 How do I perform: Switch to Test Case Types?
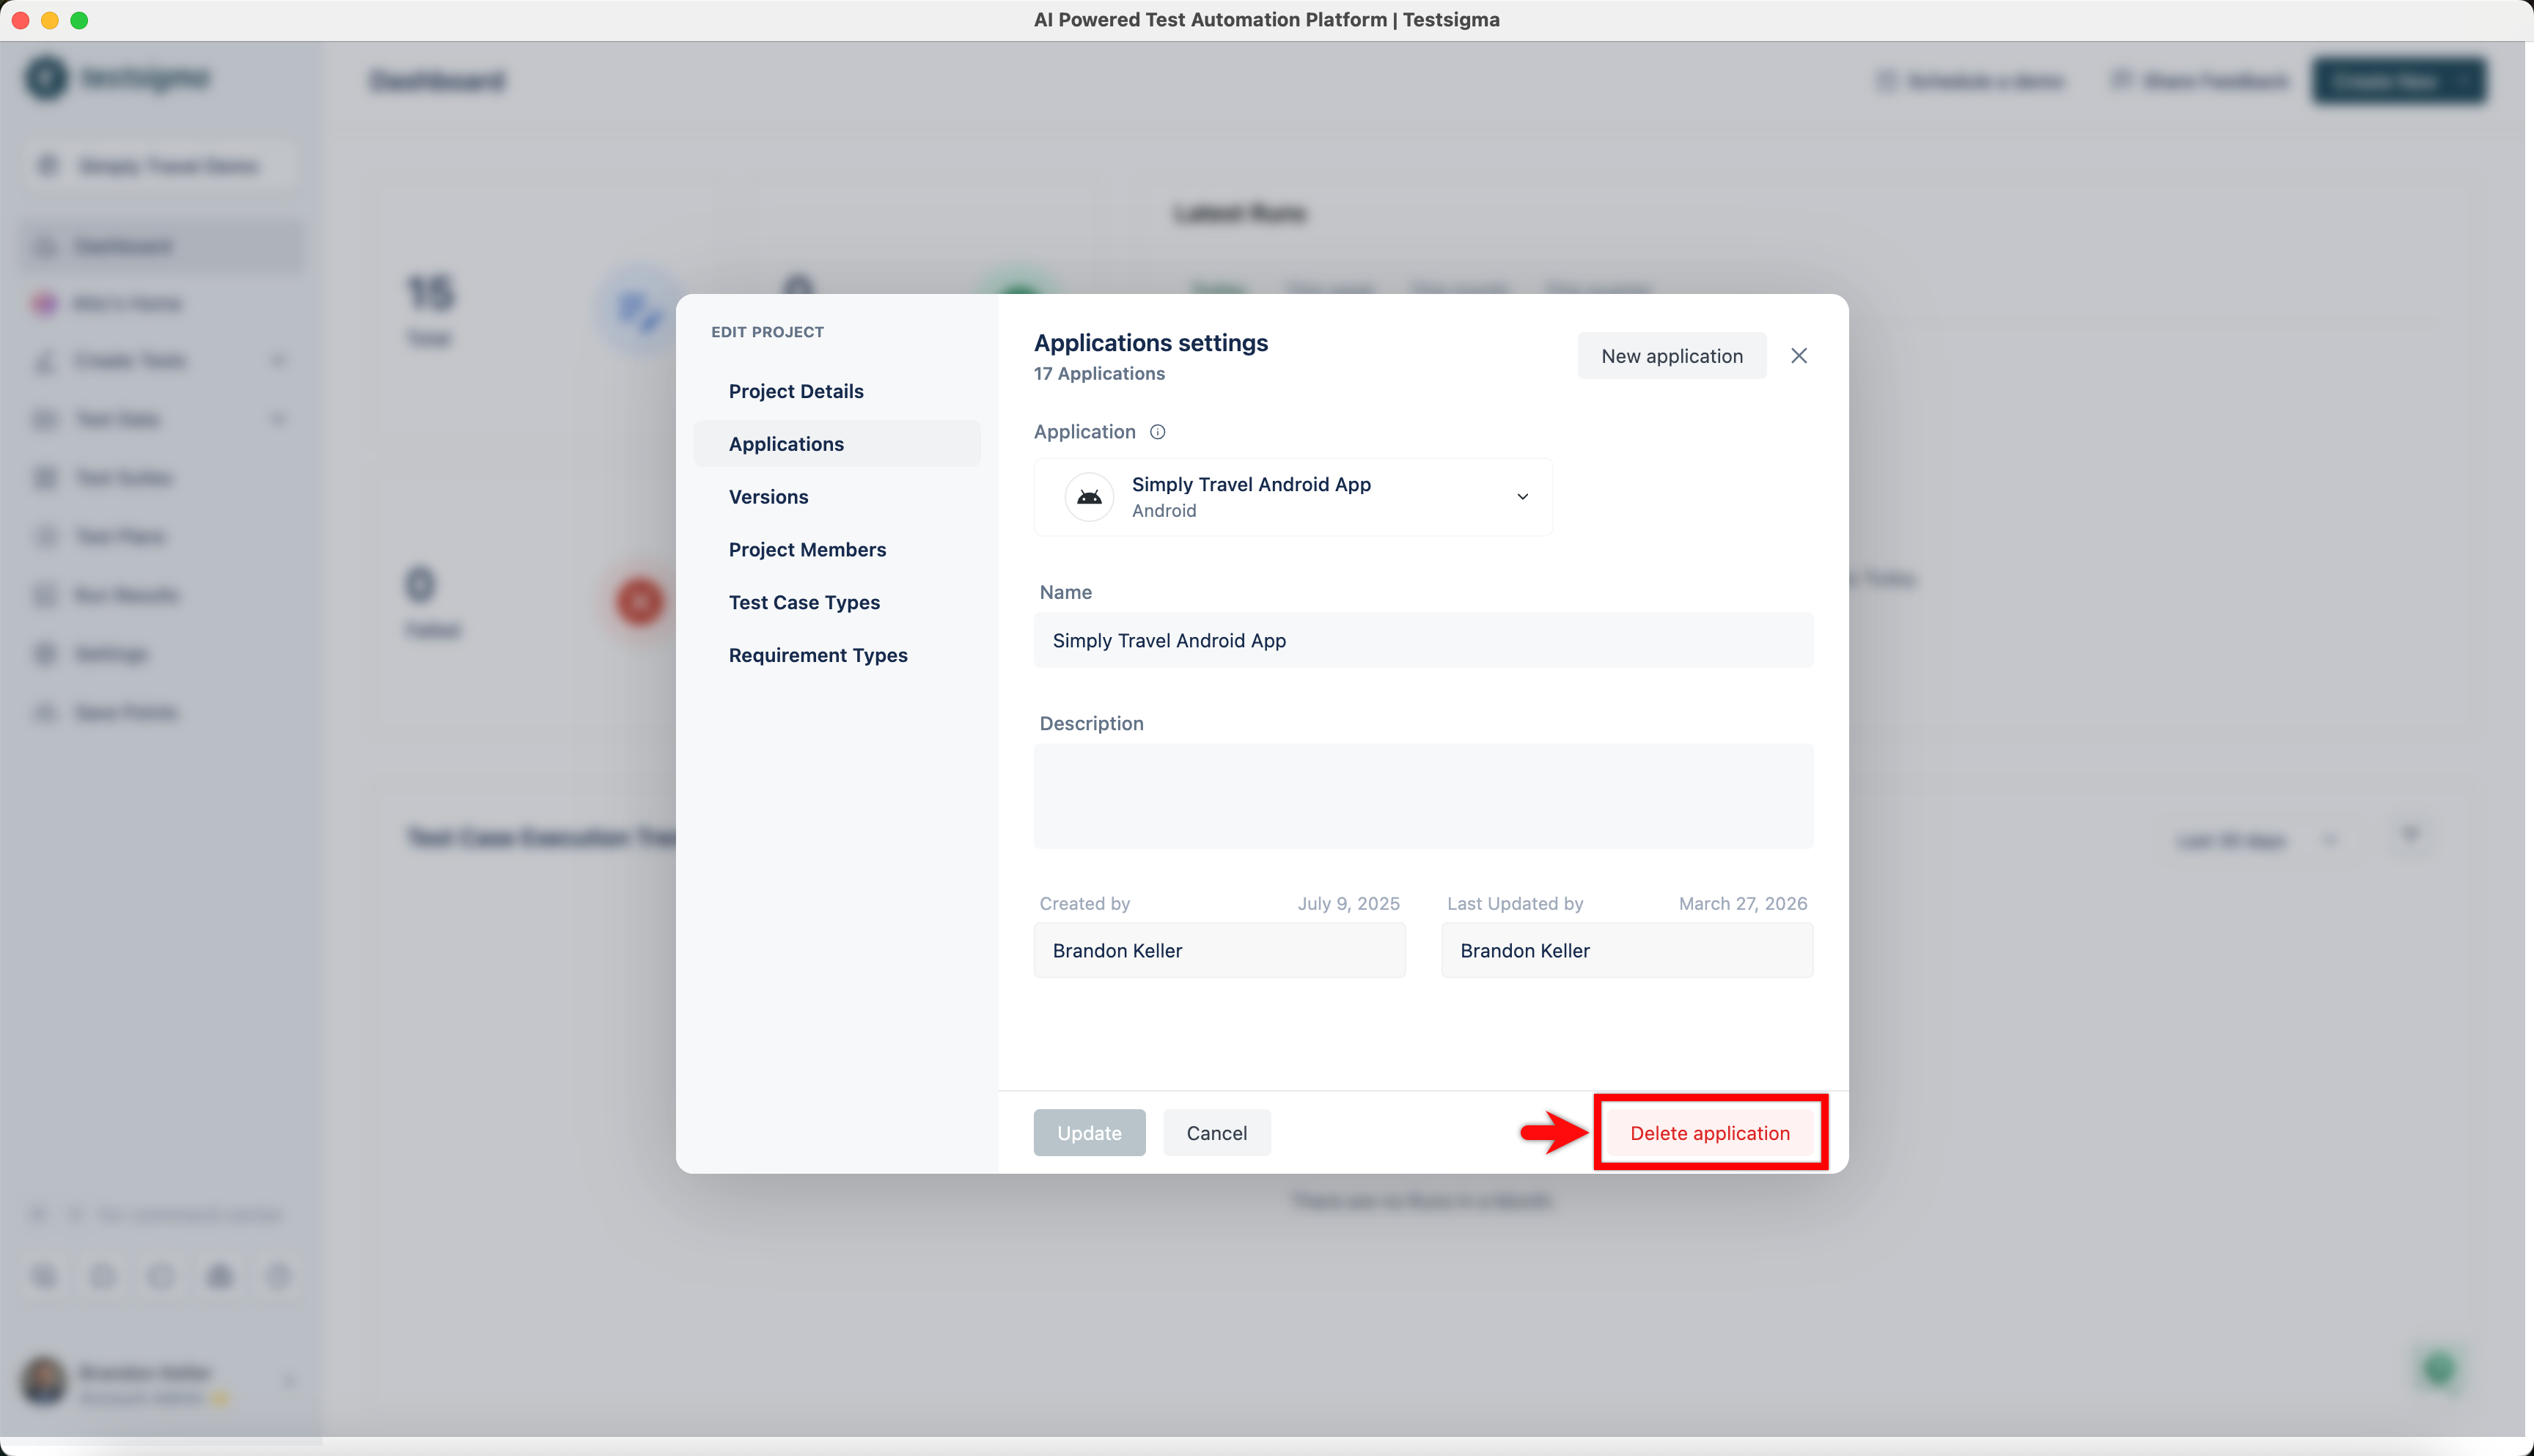(804, 603)
